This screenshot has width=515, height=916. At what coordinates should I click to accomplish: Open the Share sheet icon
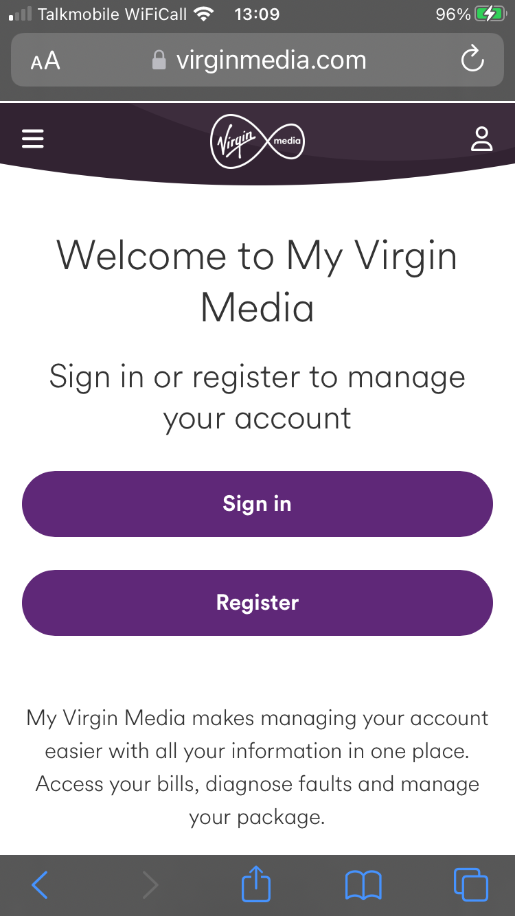click(255, 884)
